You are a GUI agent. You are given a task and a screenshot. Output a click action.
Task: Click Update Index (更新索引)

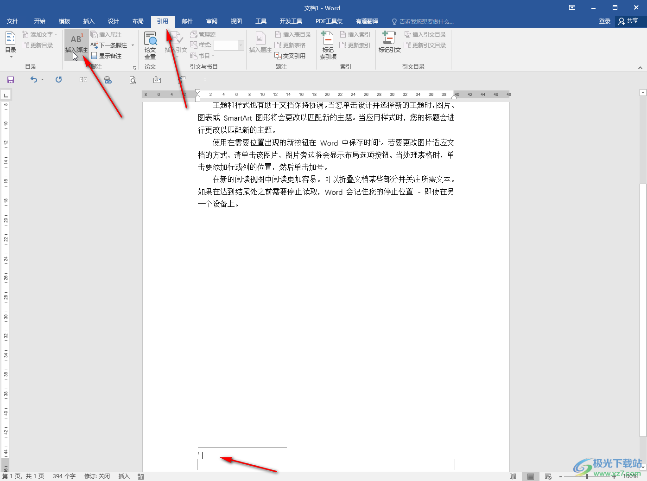click(355, 45)
